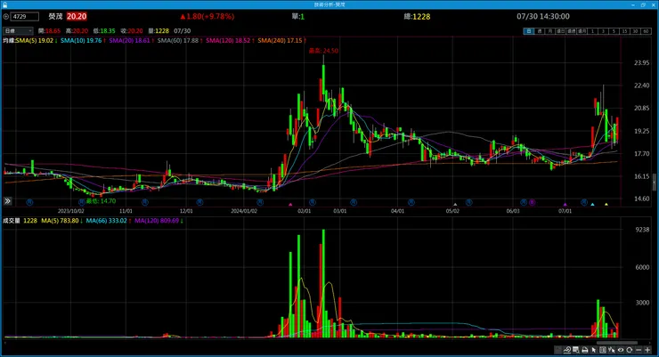The image size is (659, 357).
Task: Click the 9238 volume axis label
Action: pos(642,230)
